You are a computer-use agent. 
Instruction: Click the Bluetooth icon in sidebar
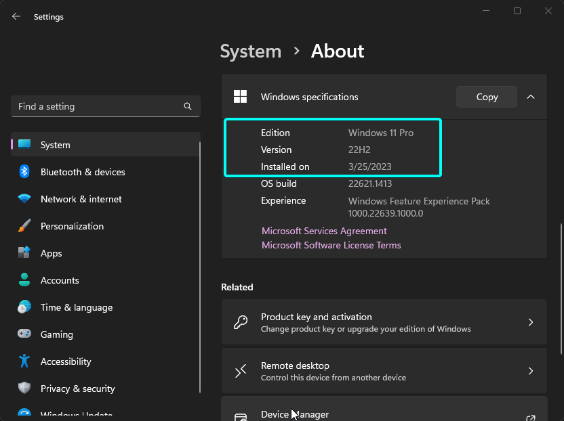coord(24,172)
